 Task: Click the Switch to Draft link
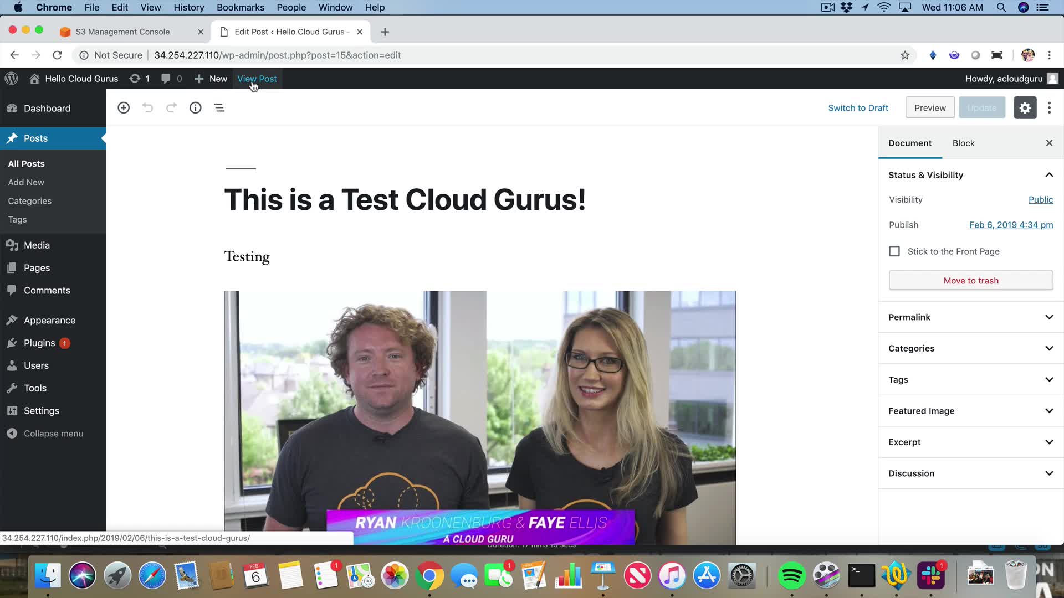858,108
